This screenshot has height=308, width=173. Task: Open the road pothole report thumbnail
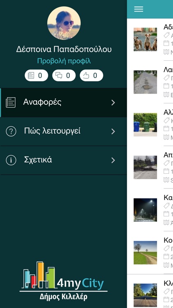pyautogui.click(x=146, y=82)
